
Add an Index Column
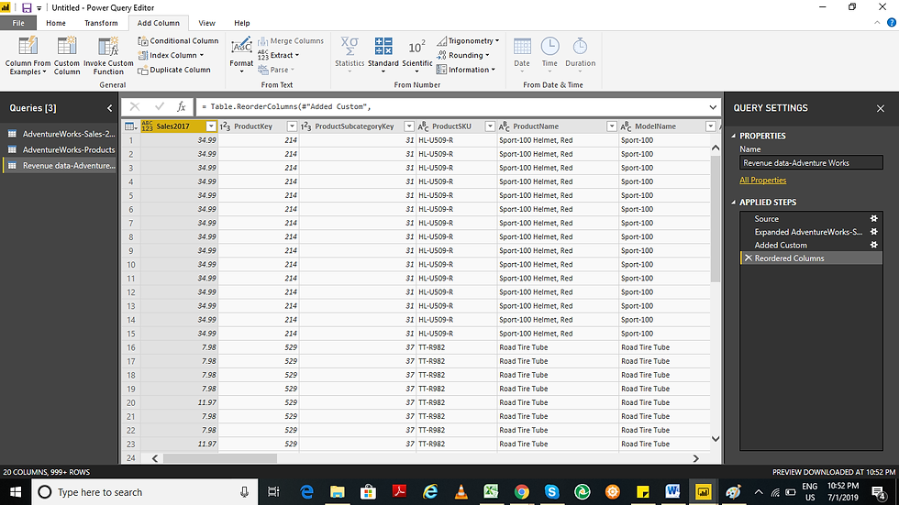point(171,55)
